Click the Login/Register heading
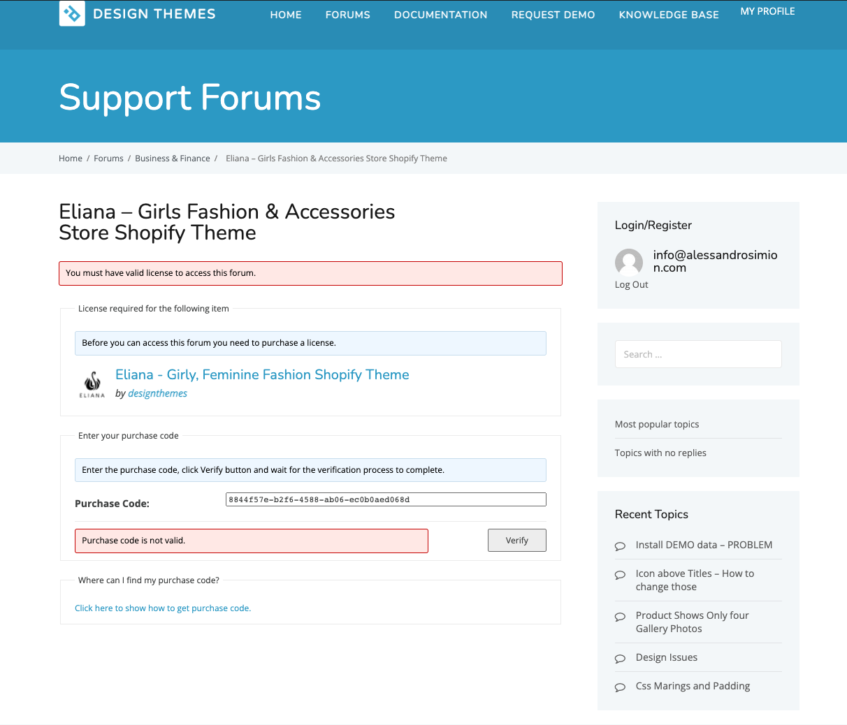Image resolution: width=847 pixels, height=725 pixels. [653, 225]
